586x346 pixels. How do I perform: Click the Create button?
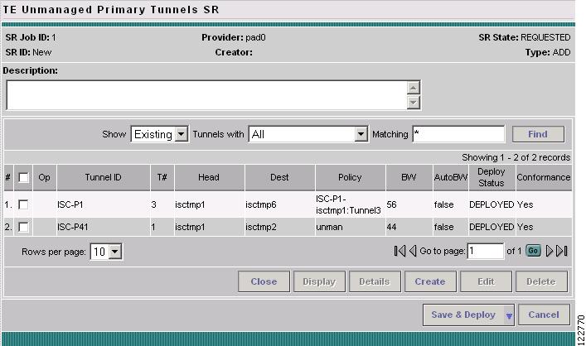[x=430, y=281]
